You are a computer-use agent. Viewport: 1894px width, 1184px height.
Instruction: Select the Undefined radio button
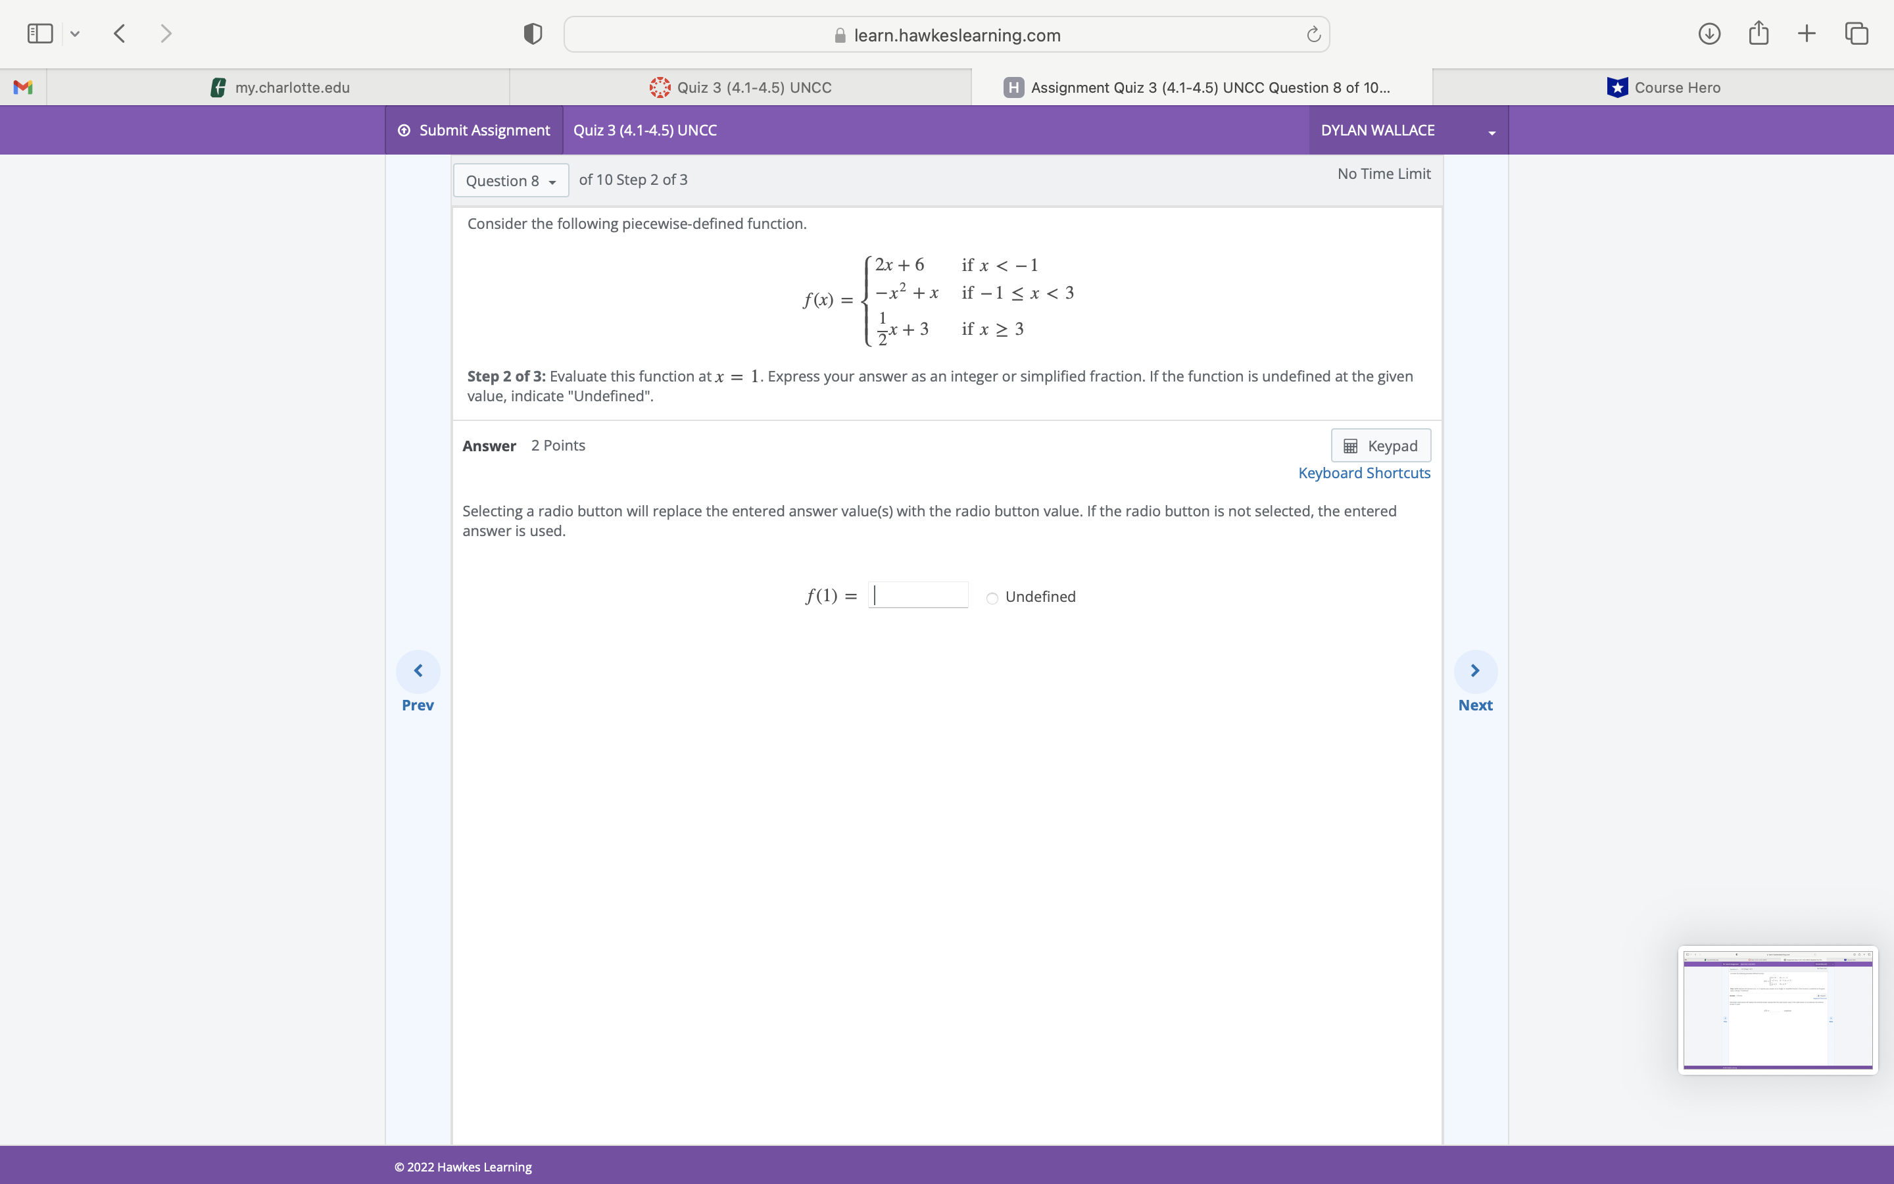point(991,599)
